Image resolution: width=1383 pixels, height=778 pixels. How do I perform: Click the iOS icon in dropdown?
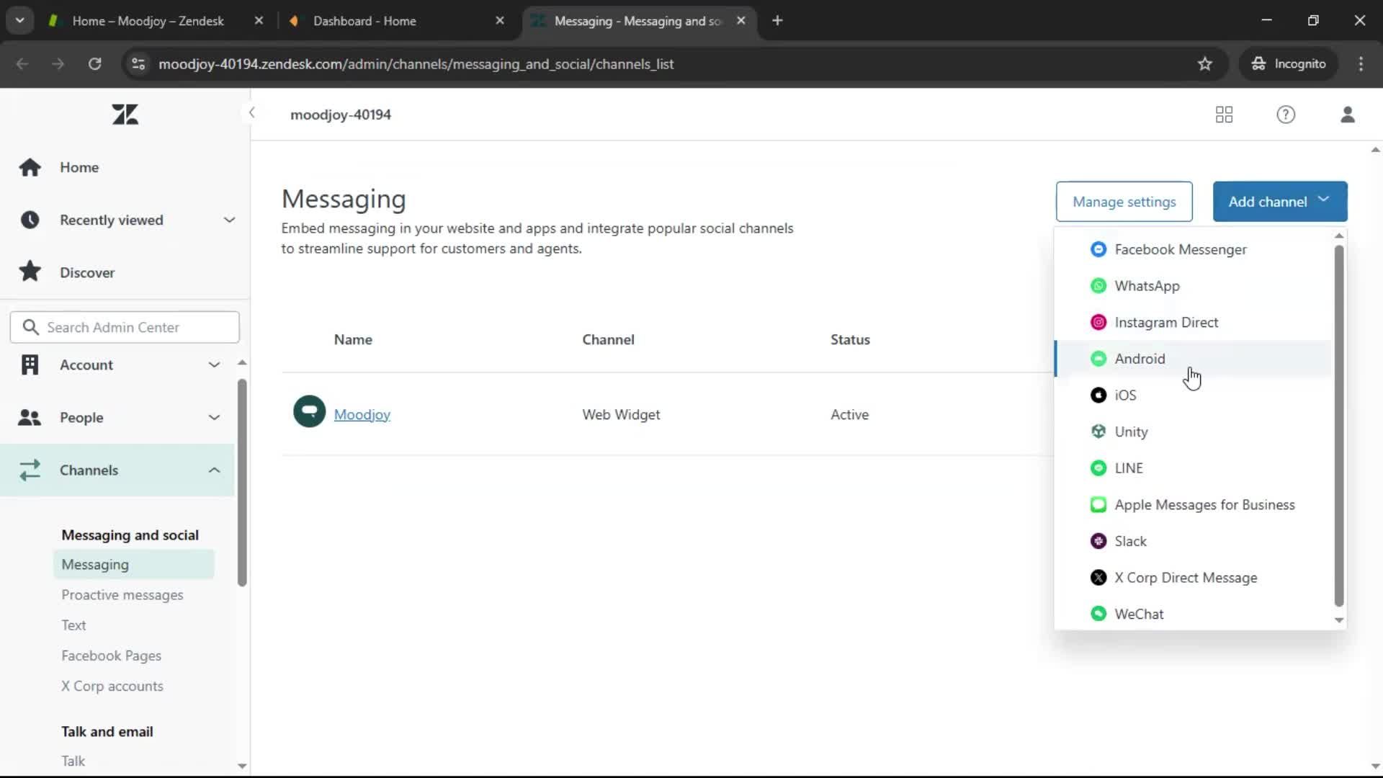pyautogui.click(x=1098, y=395)
